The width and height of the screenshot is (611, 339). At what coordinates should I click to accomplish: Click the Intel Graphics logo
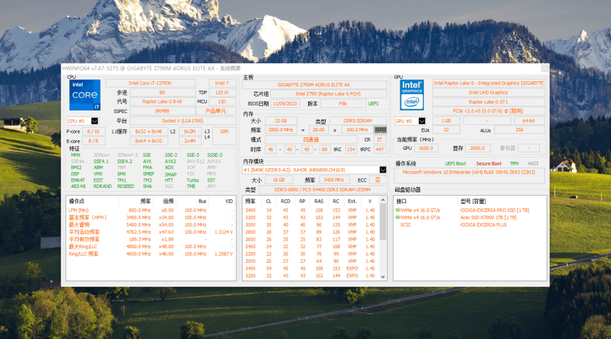pos(412,95)
